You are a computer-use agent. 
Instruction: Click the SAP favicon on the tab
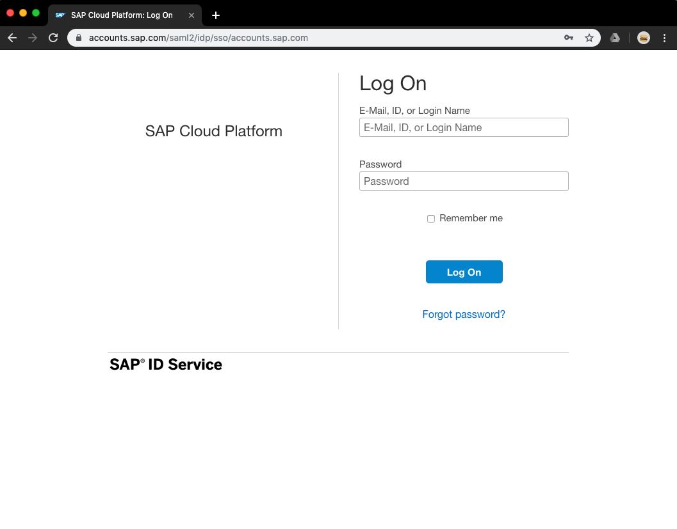60,15
